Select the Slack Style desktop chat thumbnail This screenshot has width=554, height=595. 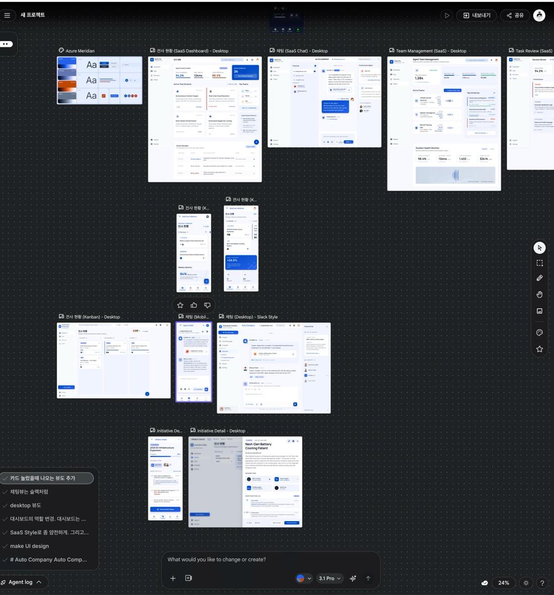[274, 368]
